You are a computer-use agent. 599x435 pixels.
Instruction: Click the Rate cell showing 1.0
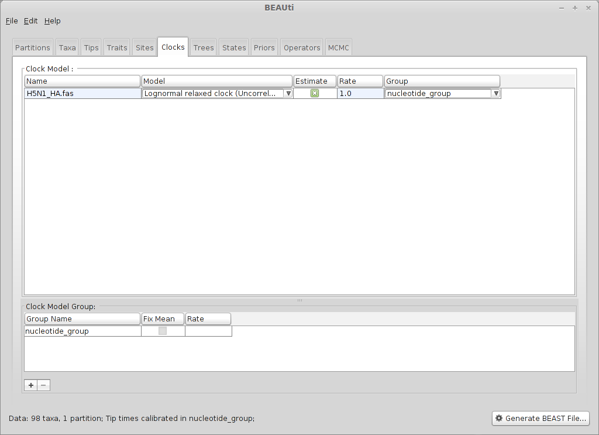pos(360,93)
